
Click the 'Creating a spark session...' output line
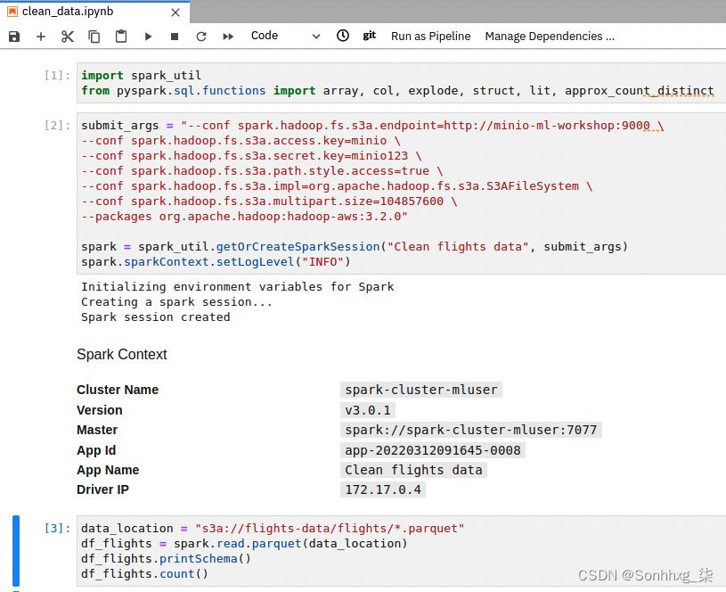pos(177,301)
